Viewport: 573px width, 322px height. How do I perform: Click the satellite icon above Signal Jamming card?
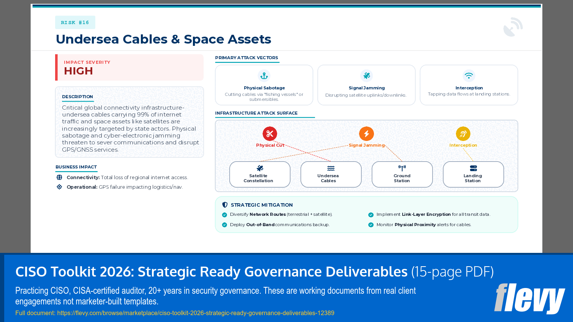pyautogui.click(x=366, y=76)
